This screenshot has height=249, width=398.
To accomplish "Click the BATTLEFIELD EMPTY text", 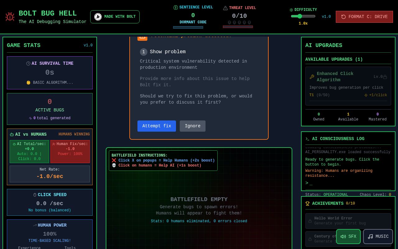I will pos(199,200).
